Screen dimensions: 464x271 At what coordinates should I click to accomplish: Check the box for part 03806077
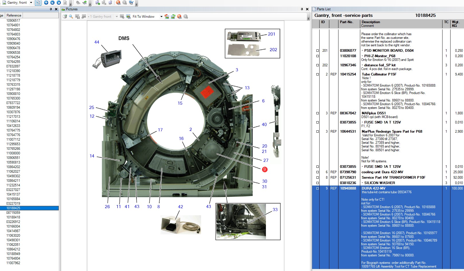point(317,51)
